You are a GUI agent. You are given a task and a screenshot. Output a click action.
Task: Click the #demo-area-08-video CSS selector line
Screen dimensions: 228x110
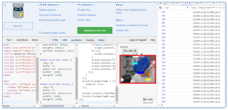(55, 60)
